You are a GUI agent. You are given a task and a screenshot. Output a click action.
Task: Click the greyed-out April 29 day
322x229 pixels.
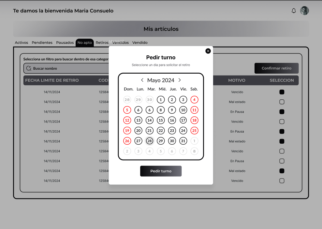tap(139, 100)
